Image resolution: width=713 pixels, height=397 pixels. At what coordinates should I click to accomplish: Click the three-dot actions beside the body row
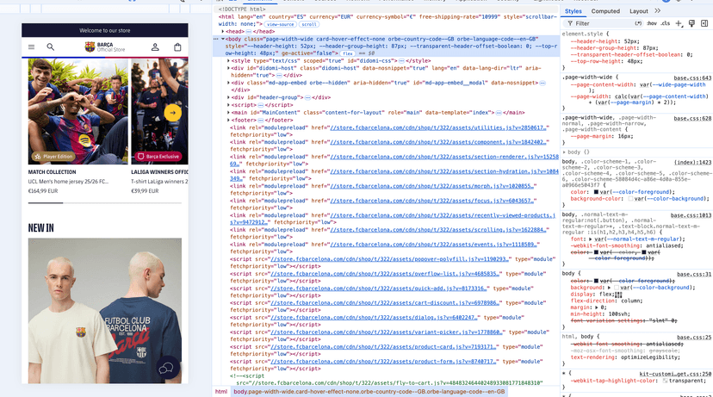click(x=216, y=39)
